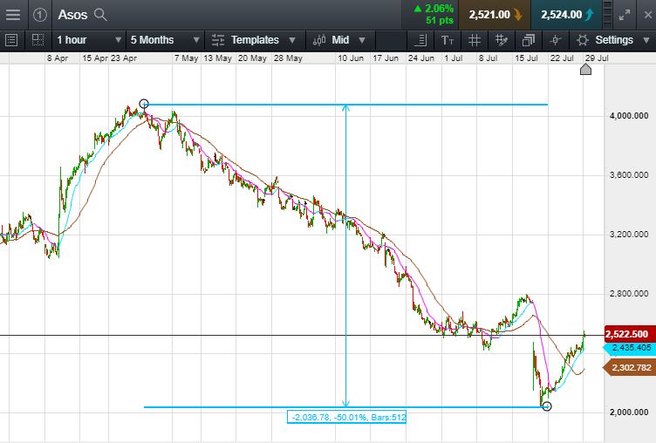Screen dimensions: 656x443
Task: Open the Settings dropdown
Action: tap(613, 40)
